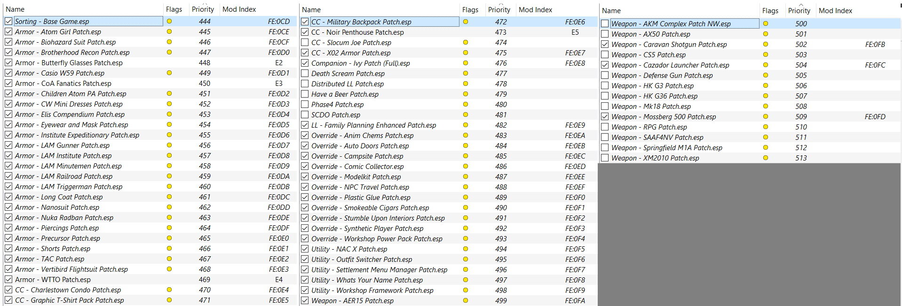Select CC - Noir Penthouse Patch.esp name
Image resolution: width=902 pixels, height=306 pixels.
[x=357, y=32]
